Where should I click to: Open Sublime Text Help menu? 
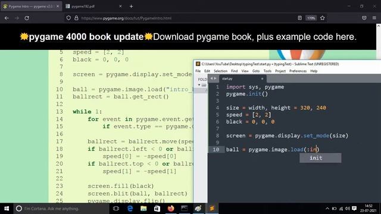click(314, 71)
